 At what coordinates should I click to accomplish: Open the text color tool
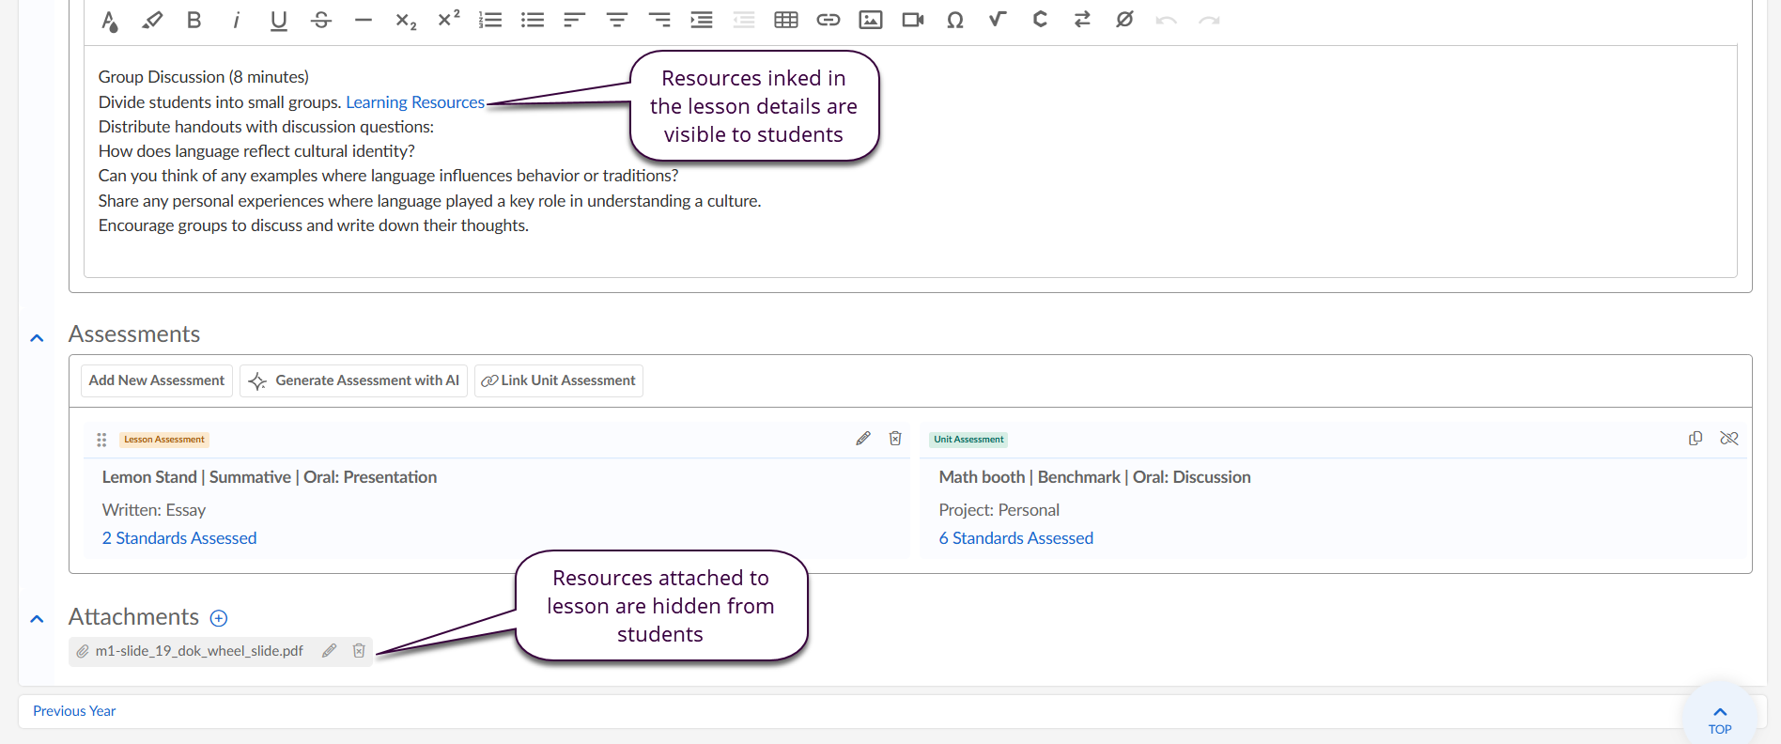click(x=110, y=21)
